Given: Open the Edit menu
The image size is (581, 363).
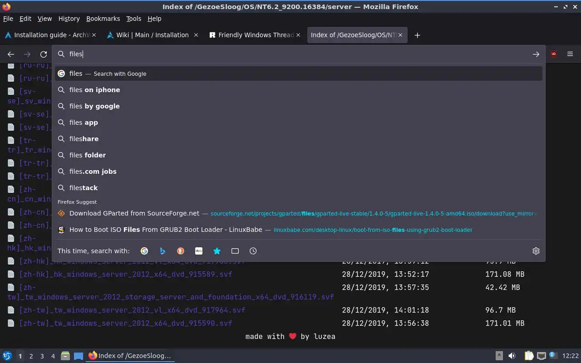Looking at the screenshot, I should [25, 19].
